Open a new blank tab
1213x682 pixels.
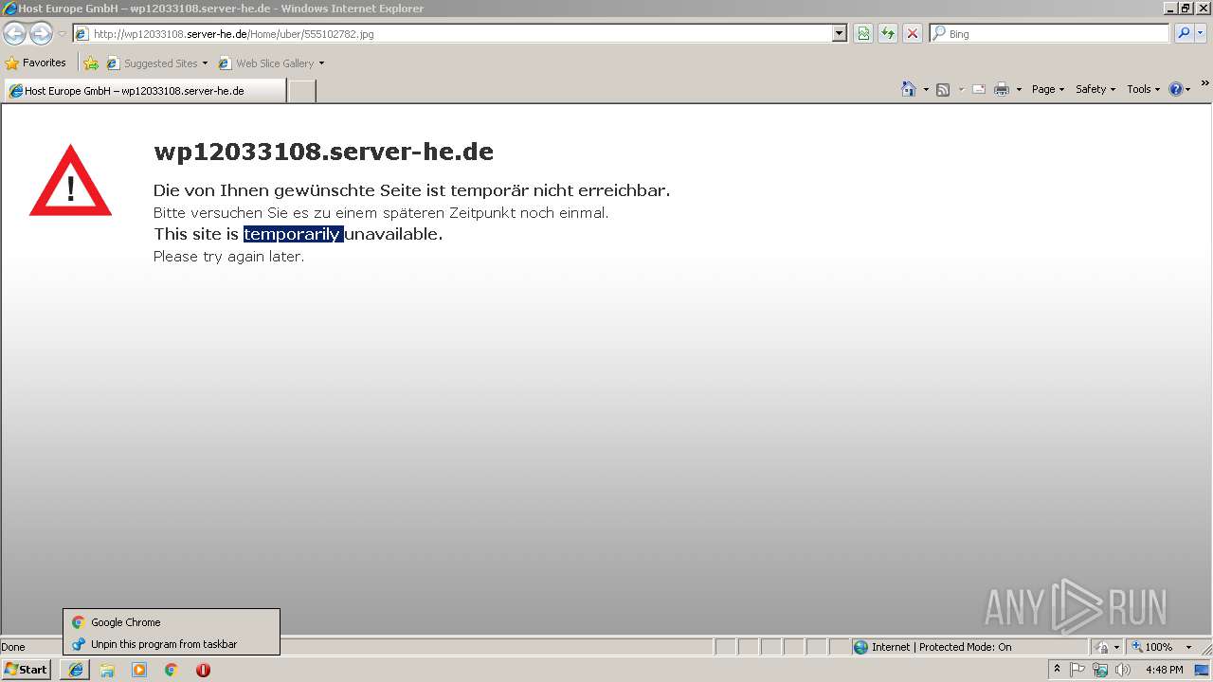point(301,91)
